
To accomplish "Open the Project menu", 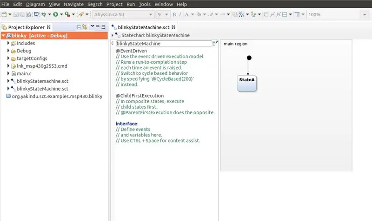I will [x=114, y=4].
